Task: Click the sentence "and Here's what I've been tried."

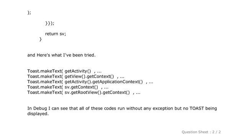Action: click(x=61, y=55)
